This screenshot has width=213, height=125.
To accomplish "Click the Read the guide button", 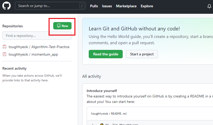I will (x=106, y=54).
